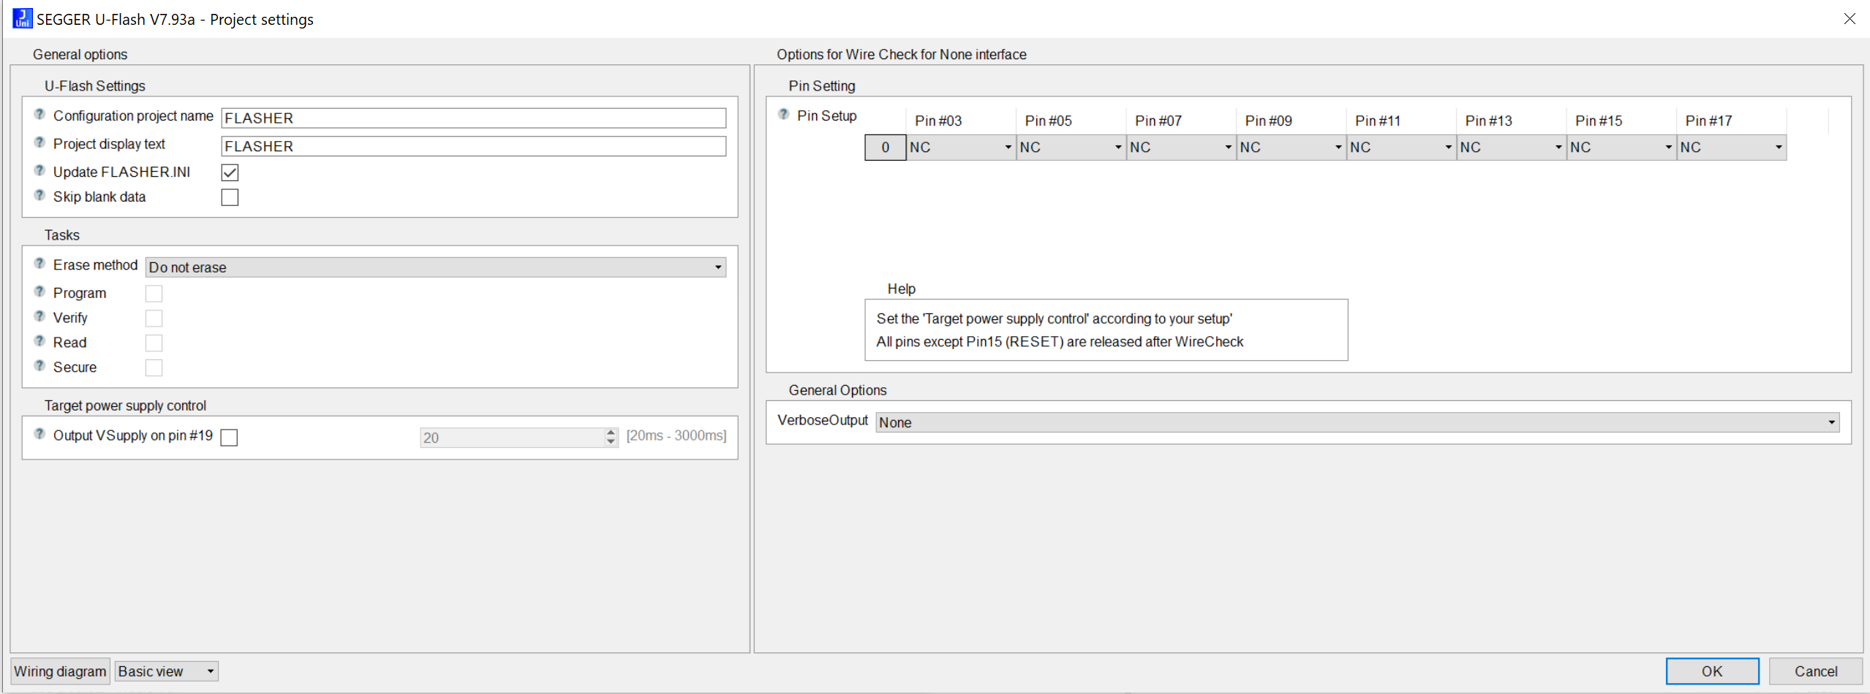Expand the VerboseOutput dropdown
The image size is (1870, 694).
(x=1357, y=422)
